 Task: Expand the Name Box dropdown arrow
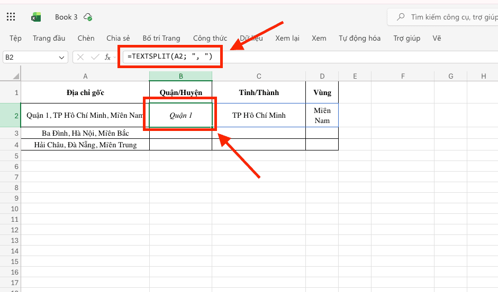(61, 58)
